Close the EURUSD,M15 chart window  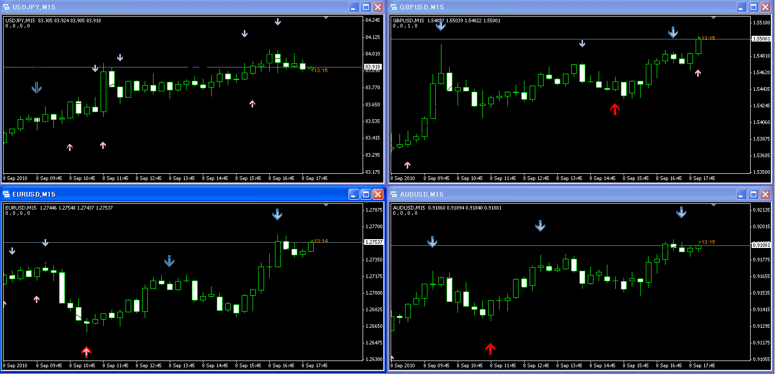[378, 194]
